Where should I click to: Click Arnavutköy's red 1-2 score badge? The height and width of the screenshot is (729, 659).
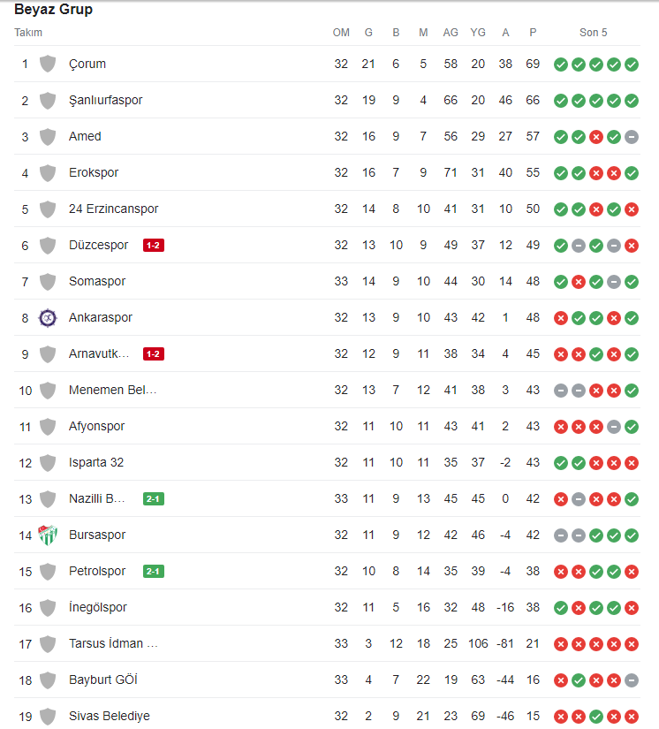tap(154, 354)
